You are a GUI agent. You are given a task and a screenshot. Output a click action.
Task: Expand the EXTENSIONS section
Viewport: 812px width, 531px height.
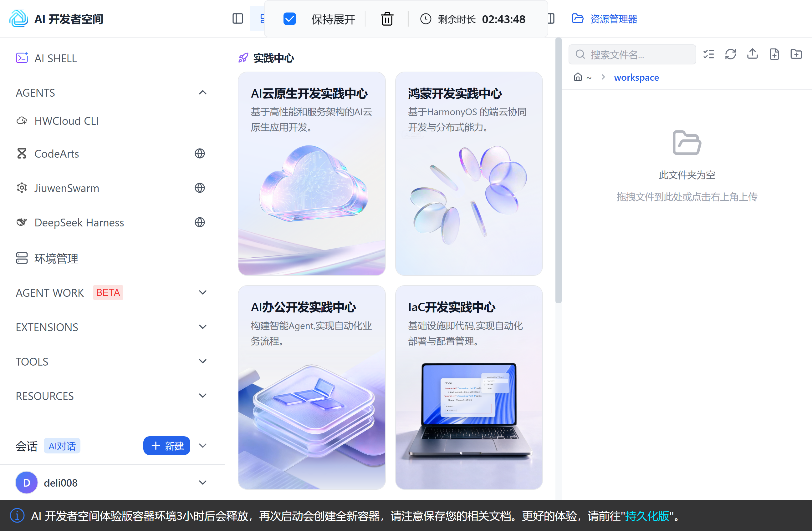pos(203,327)
